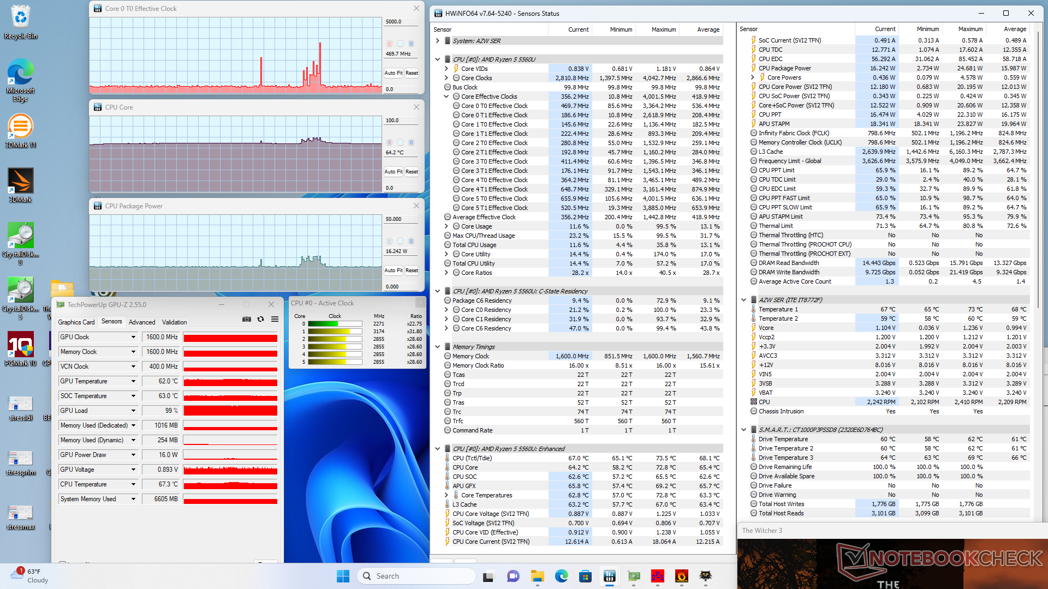This screenshot has height=589, width=1048.
Task: Open Microsoft Store from the taskbar
Action: [x=585, y=576]
